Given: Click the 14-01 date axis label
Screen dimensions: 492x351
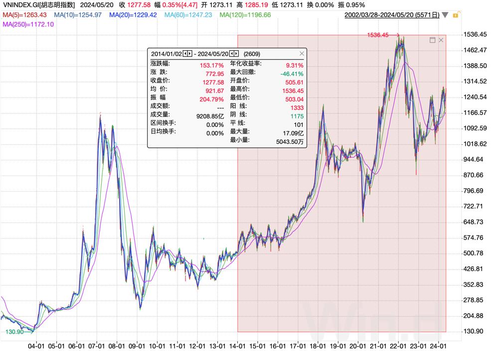Looking at the screenshot, I should (x=238, y=346).
